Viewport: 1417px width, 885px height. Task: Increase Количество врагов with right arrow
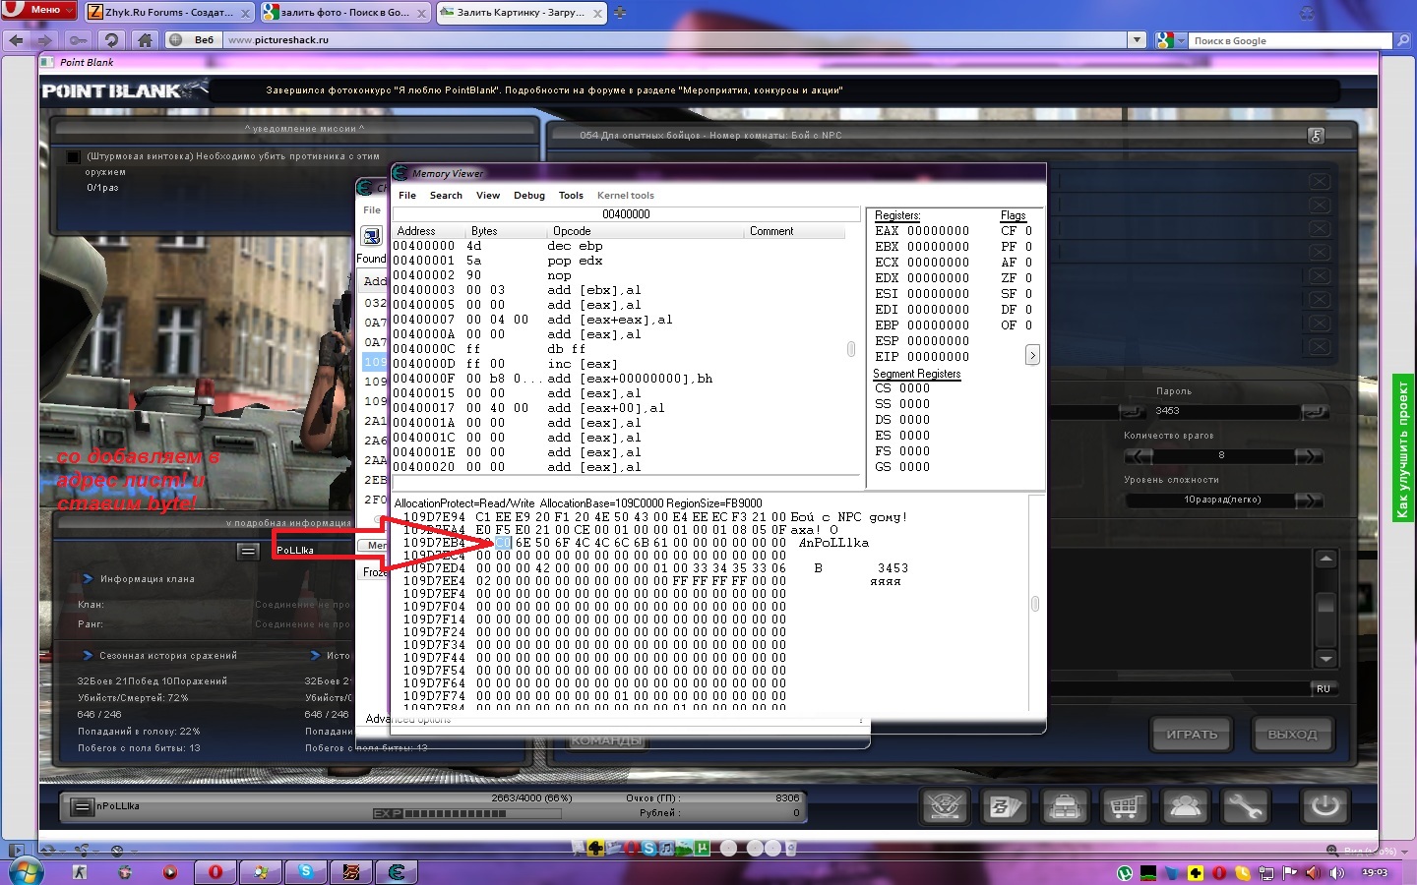[x=1309, y=455]
